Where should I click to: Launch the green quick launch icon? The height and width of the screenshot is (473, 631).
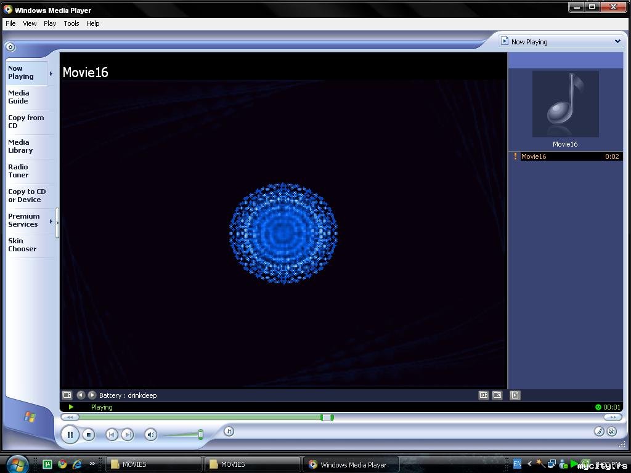click(x=47, y=464)
